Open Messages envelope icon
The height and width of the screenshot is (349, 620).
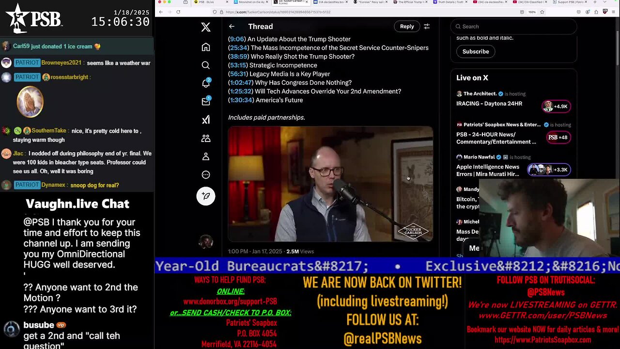click(206, 102)
